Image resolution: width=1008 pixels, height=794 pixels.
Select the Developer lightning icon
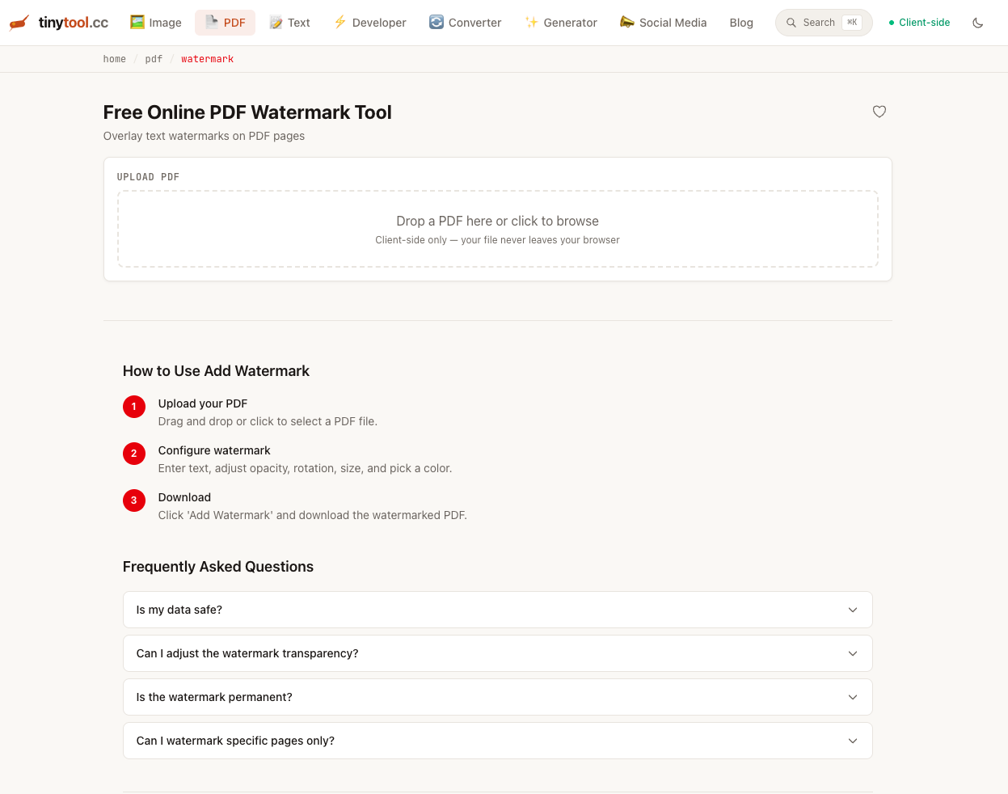point(339,22)
